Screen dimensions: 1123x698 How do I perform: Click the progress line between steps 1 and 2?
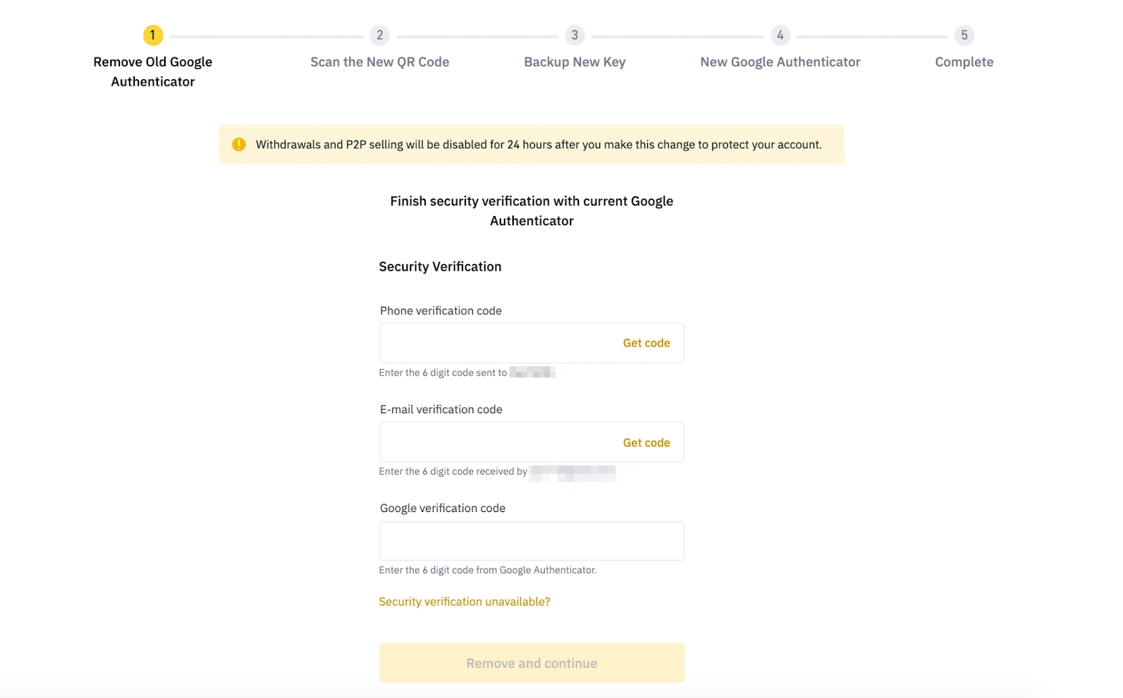[267, 36]
